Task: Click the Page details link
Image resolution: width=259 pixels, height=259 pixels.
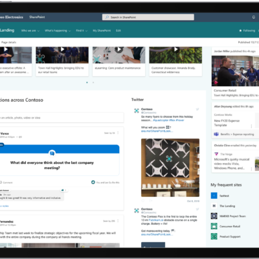Action: pos(8,42)
